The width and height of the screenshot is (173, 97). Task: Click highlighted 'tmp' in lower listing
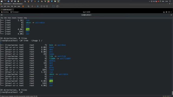click(x=51, y=81)
